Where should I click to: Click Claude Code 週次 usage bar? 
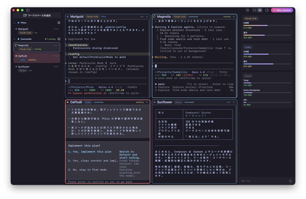267,35
